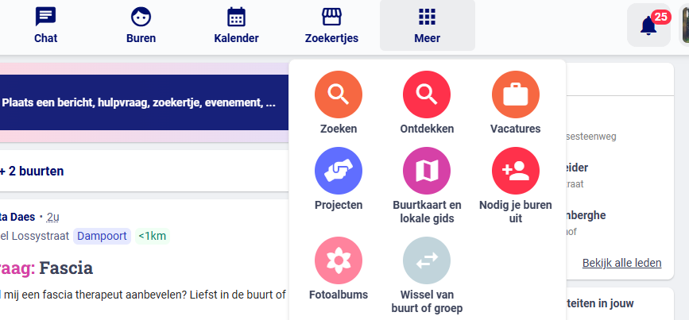This screenshot has height=320, width=689.
Task: Go to the Chat tab
Action: (x=46, y=25)
